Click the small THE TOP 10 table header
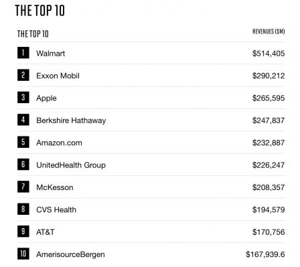 [33, 34]
